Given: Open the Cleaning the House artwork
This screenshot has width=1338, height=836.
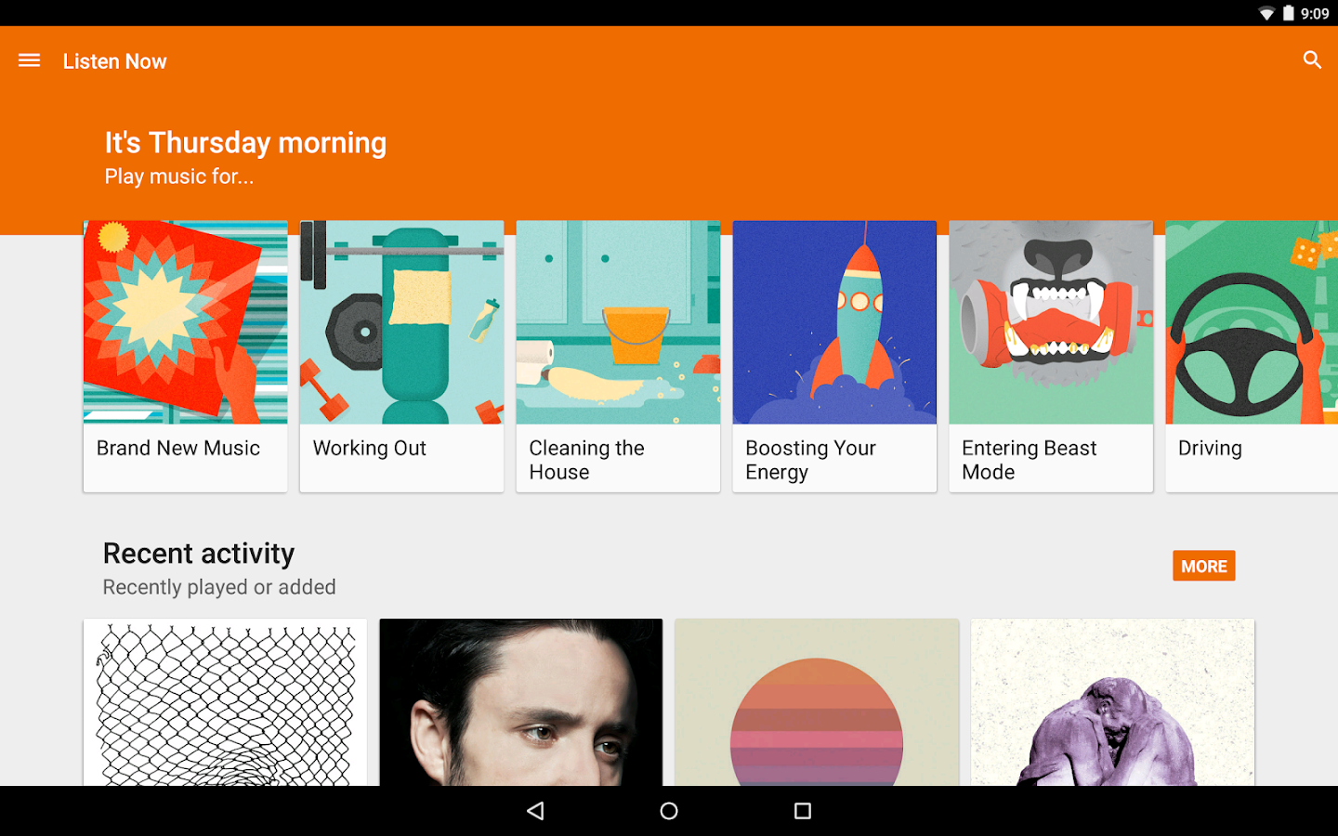Looking at the screenshot, I should pos(618,322).
